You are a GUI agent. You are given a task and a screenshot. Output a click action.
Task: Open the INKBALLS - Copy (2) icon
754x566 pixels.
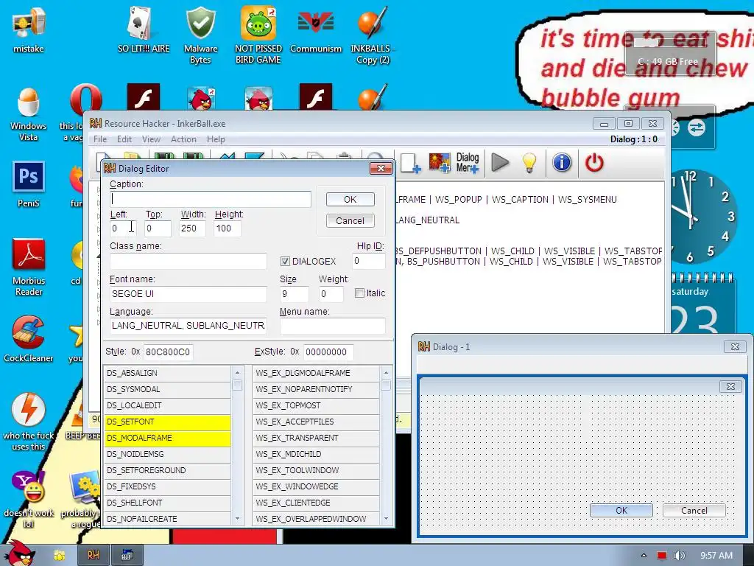pos(373,35)
